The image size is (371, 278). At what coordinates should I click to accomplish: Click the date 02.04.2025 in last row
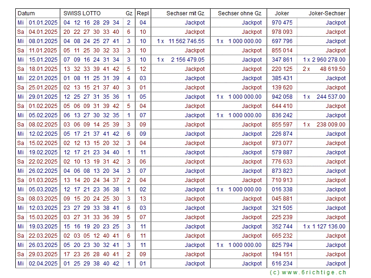pos(43,264)
